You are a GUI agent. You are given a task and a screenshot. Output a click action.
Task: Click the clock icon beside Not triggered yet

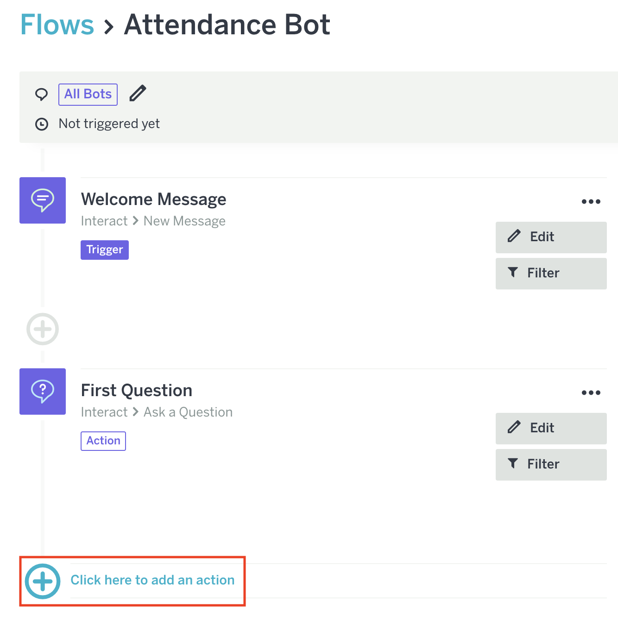tap(42, 124)
